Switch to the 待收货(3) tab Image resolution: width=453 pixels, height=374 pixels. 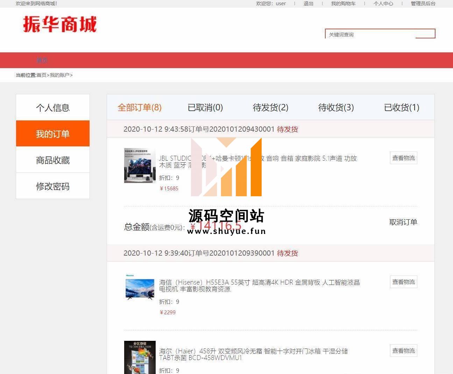click(336, 108)
